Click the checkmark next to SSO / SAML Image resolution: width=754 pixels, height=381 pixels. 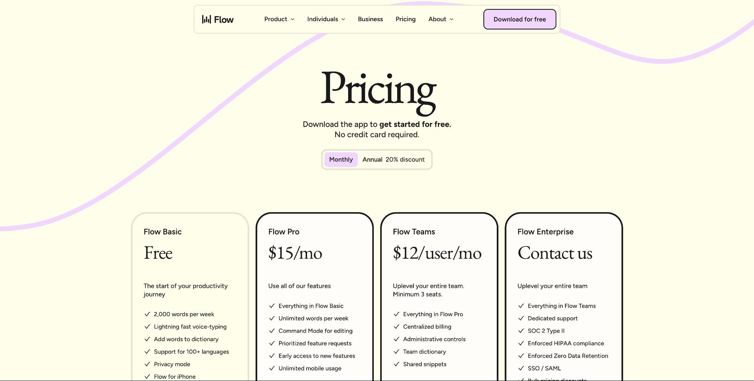click(522, 368)
